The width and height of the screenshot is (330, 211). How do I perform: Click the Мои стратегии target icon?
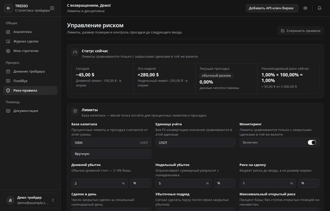click(8, 51)
